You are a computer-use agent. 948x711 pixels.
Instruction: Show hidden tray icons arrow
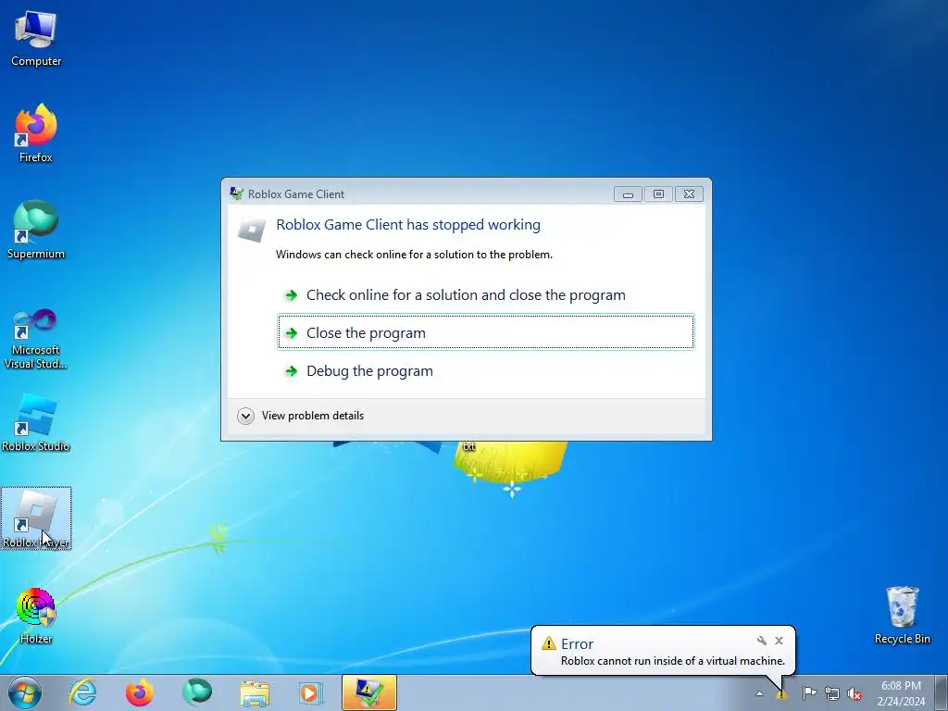(x=759, y=693)
